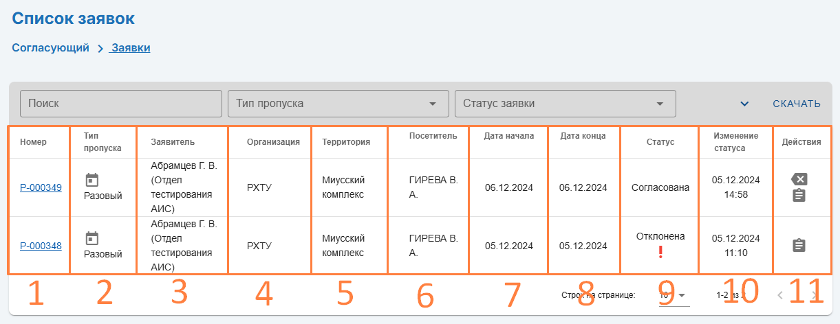The width and height of the screenshot is (840, 324).
Task: Expand additional filters chevron near СКАЧАТЬ
Action: [x=744, y=104]
